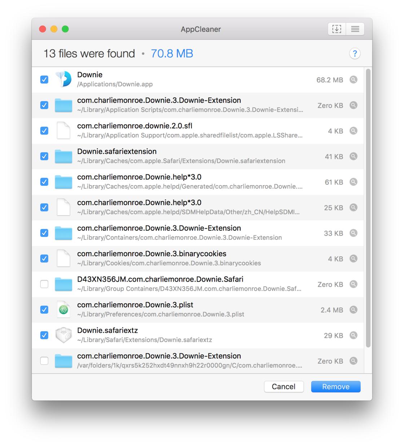Click the file list scrollbar
The width and height of the screenshot is (404, 446).
[368, 208]
